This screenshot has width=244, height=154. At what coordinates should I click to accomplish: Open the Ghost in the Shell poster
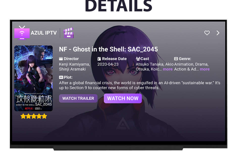tap(34, 78)
